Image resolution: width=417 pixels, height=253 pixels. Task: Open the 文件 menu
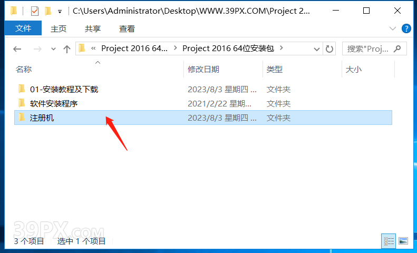tap(23, 28)
